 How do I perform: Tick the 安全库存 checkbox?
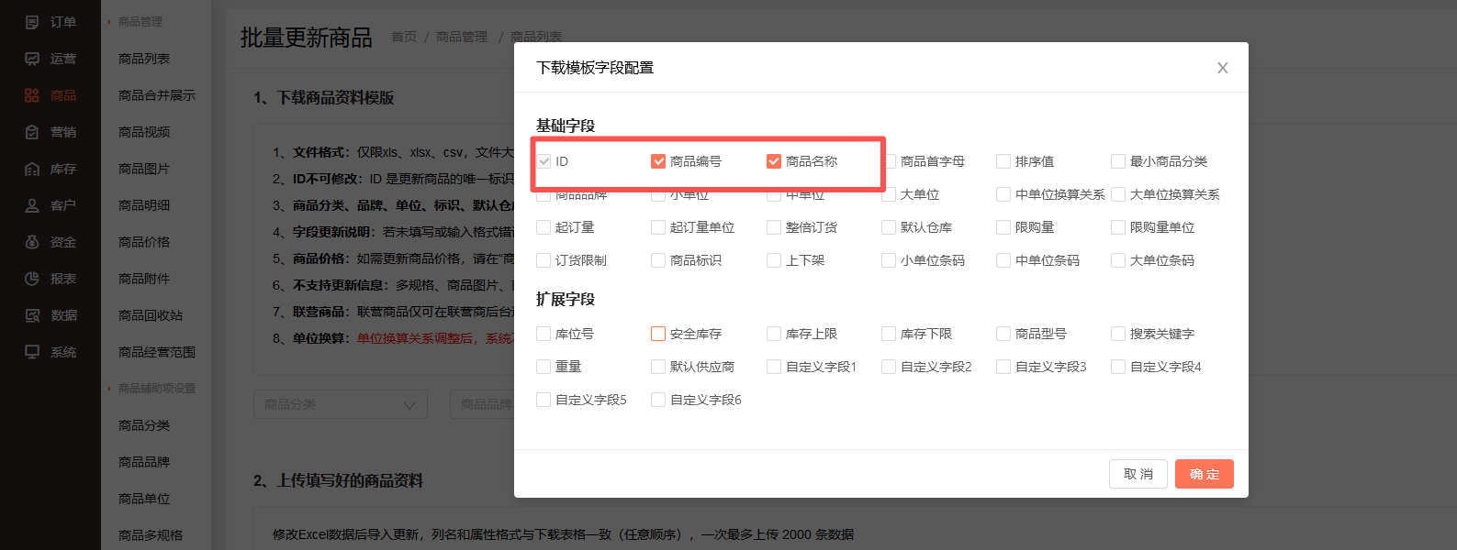point(658,334)
